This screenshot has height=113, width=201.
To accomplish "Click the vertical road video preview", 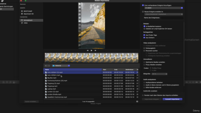I will pos(92,26).
